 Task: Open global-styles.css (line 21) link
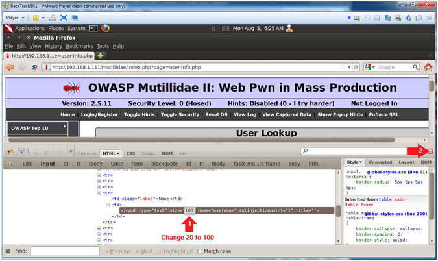click(397, 172)
